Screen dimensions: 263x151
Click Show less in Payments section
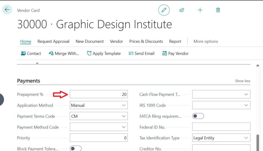click(242, 81)
